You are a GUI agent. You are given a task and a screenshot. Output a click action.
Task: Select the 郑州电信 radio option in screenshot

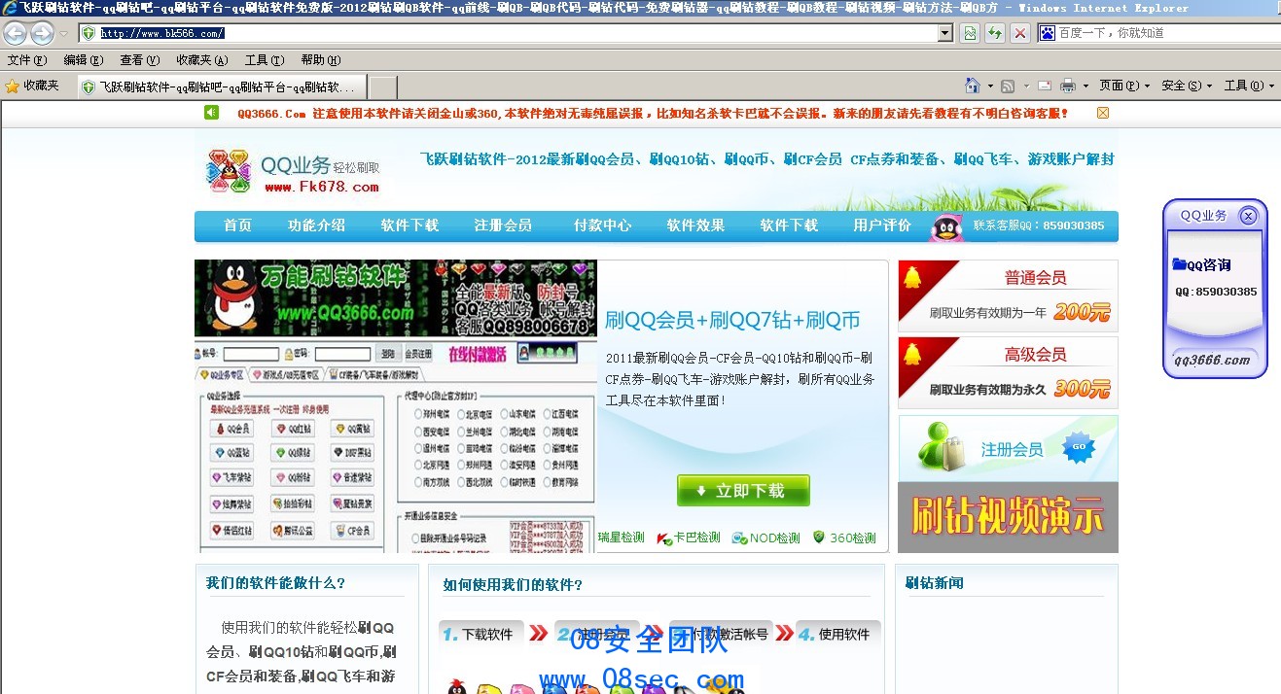tap(418, 414)
